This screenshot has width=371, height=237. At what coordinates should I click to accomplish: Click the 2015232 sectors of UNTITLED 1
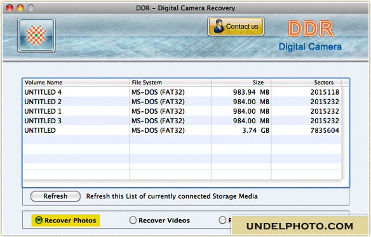tap(325, 111)
